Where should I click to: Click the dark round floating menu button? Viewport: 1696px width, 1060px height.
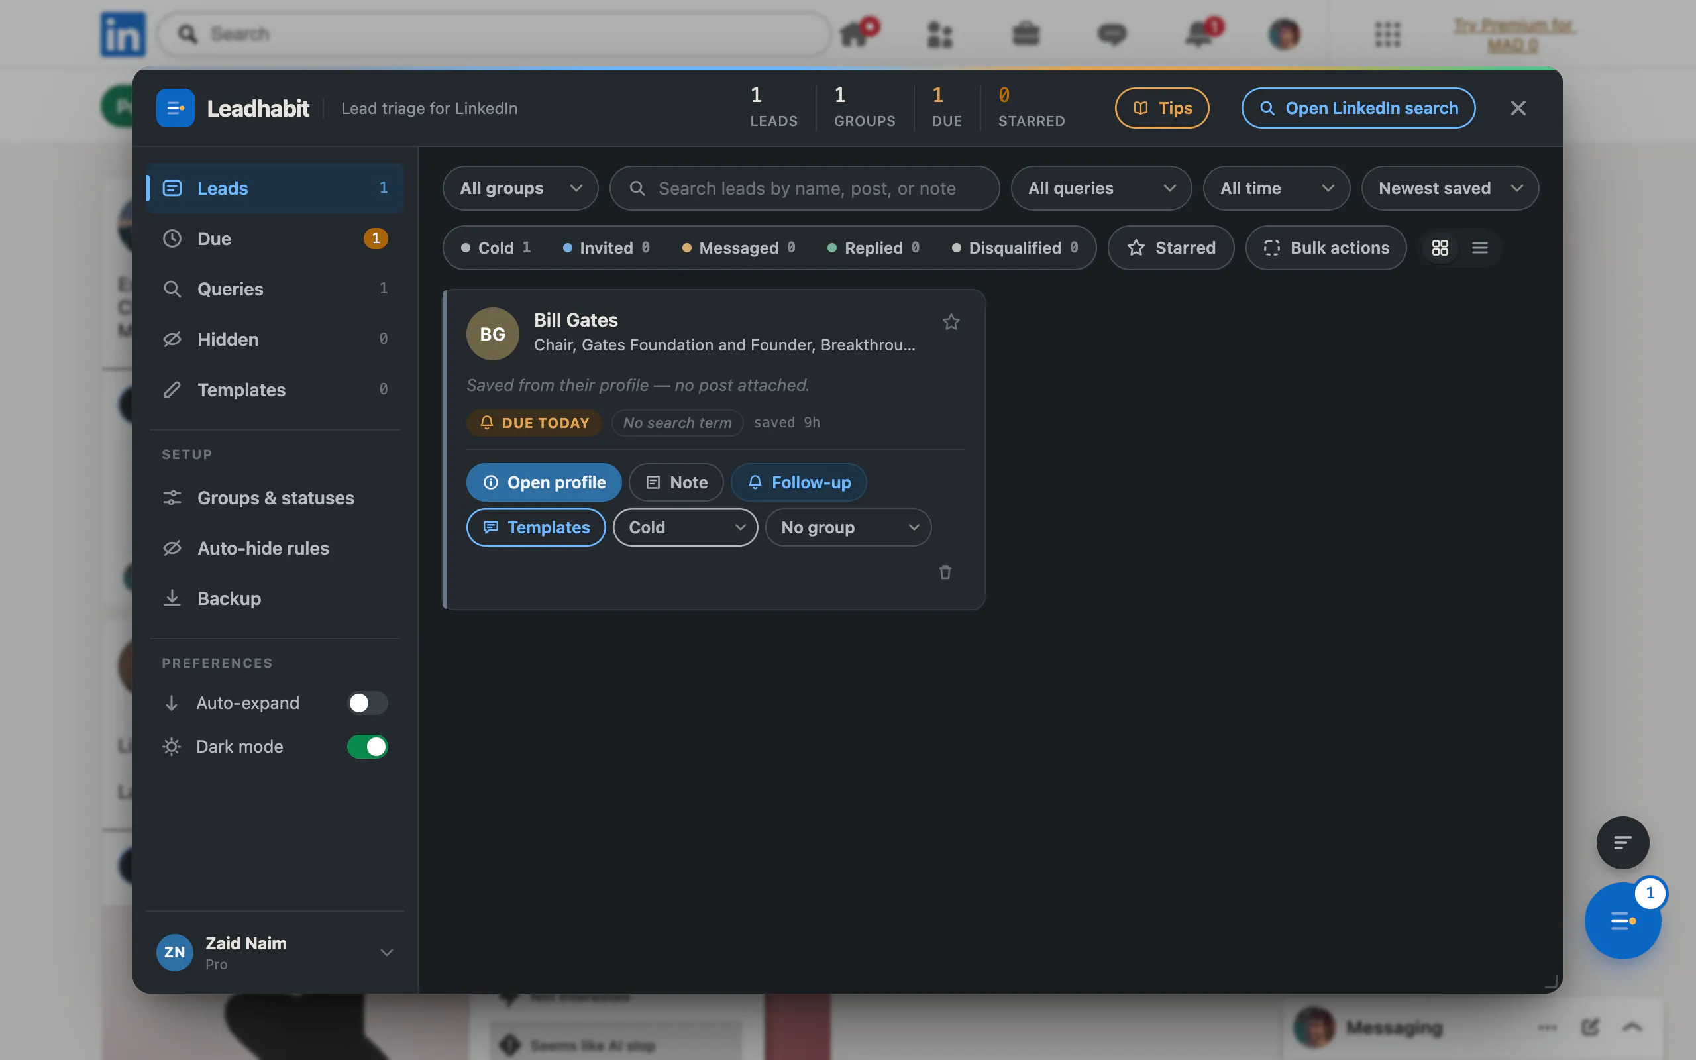tap(1622, 842)
